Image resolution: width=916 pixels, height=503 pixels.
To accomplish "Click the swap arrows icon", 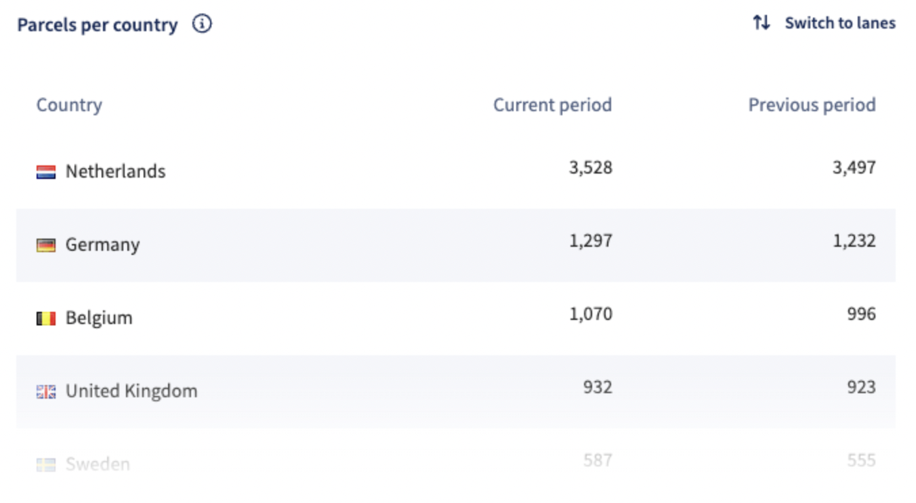I will click(762, 23).
